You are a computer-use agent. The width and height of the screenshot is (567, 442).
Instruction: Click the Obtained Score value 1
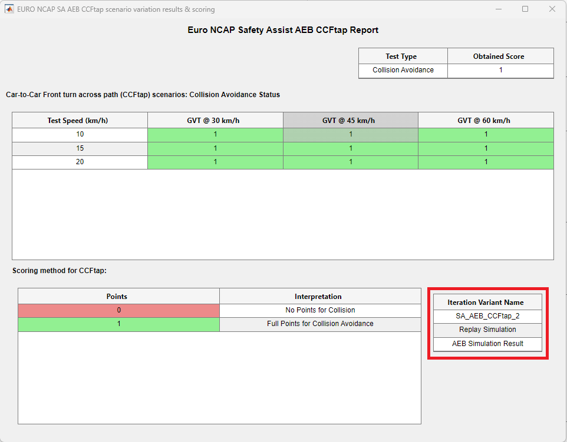pos(500,71)
